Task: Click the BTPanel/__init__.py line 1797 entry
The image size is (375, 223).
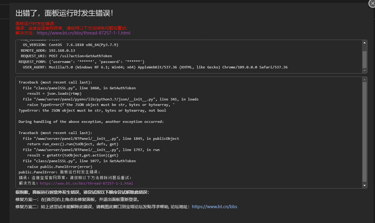Action: coord(91,150)
